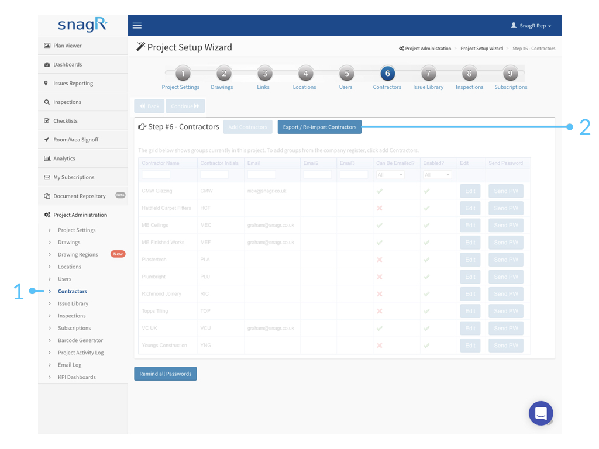Go to wizard step 4 circle
Viewport: 599px width, 449px height.
click(305, 73)
